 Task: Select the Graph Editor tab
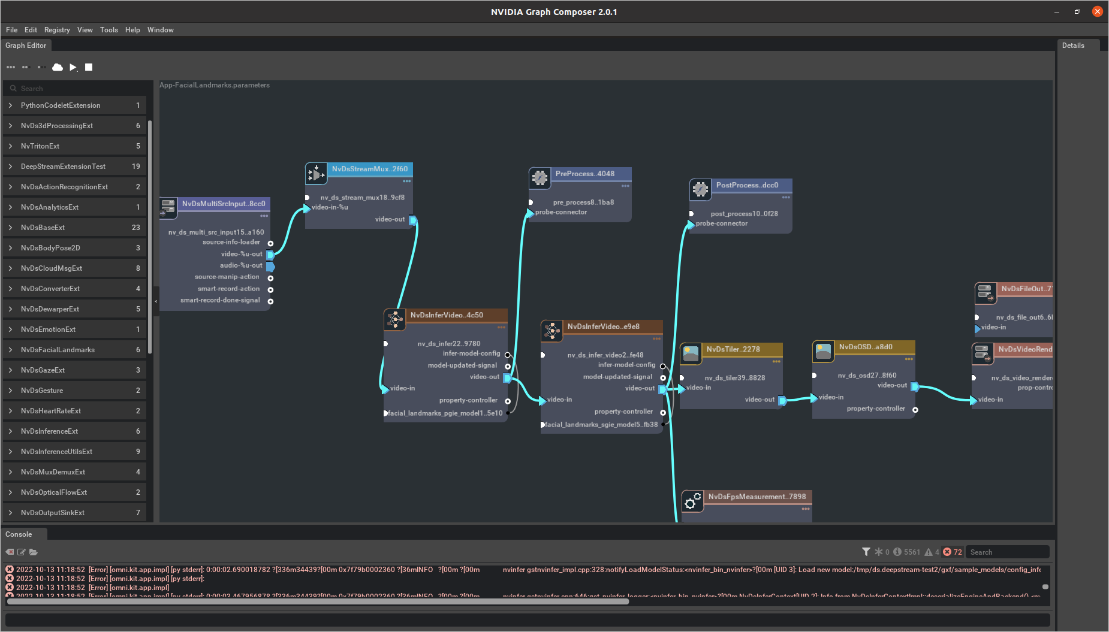(x=26, y=46)
